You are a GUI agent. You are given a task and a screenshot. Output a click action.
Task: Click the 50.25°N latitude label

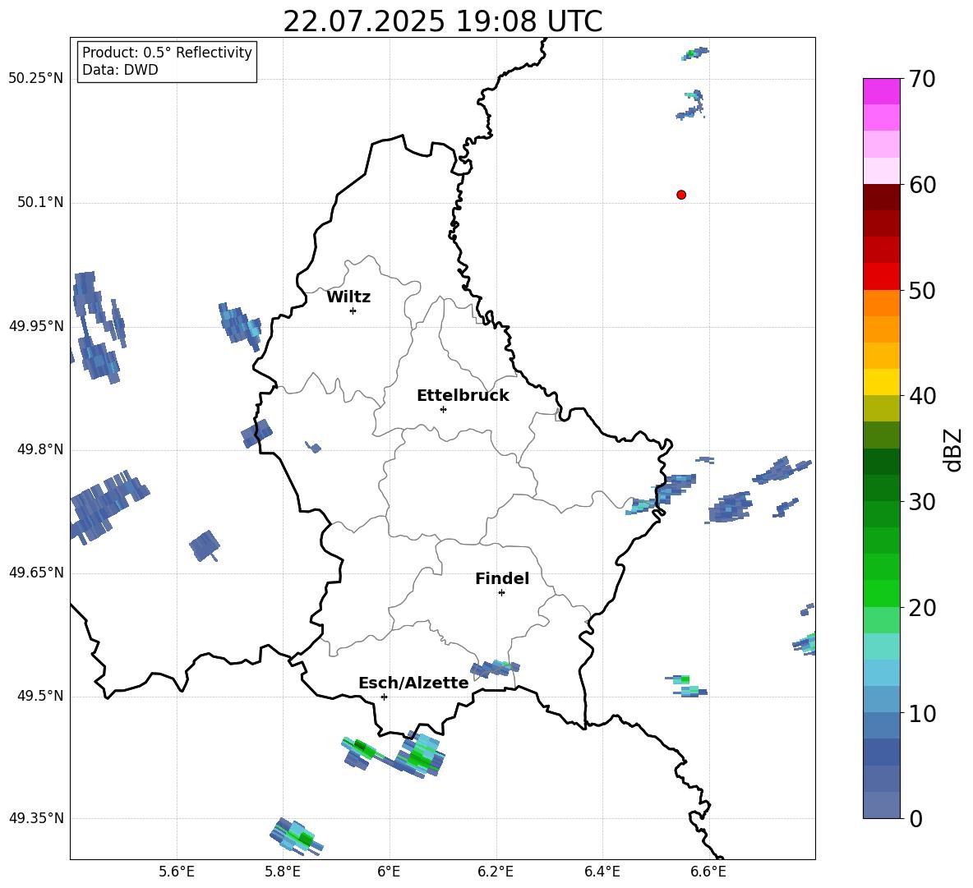pos(36,79)
